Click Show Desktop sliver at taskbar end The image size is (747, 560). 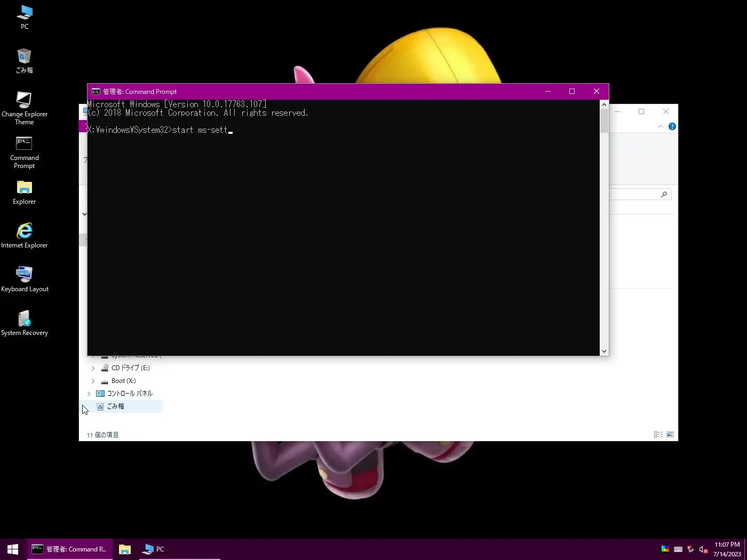pos(745,549)
